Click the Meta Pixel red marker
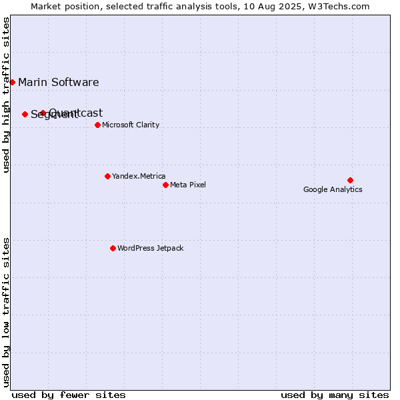400x400 pixels. pos(165,185)
